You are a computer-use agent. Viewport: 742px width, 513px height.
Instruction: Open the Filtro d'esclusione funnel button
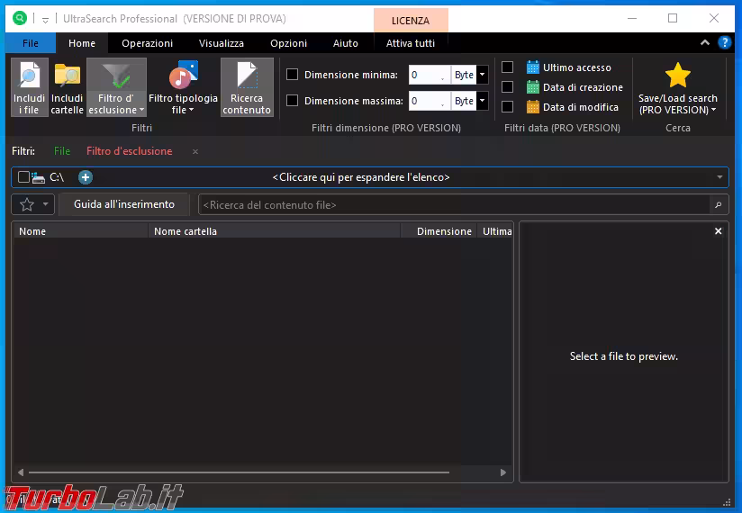pos(116,87)
